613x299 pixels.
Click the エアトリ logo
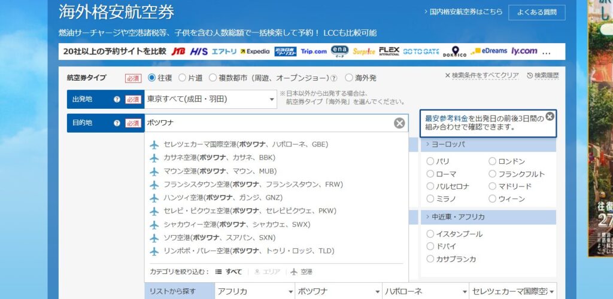[224, 51]
